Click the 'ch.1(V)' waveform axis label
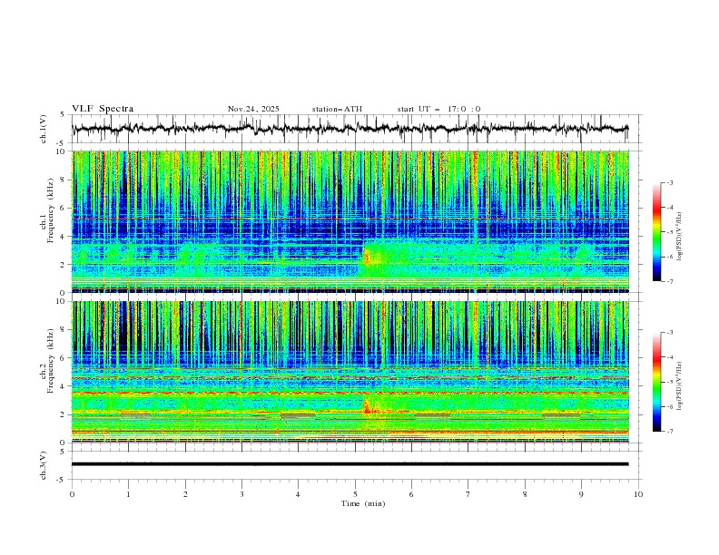The image size is (719, 555). [43, 129]
